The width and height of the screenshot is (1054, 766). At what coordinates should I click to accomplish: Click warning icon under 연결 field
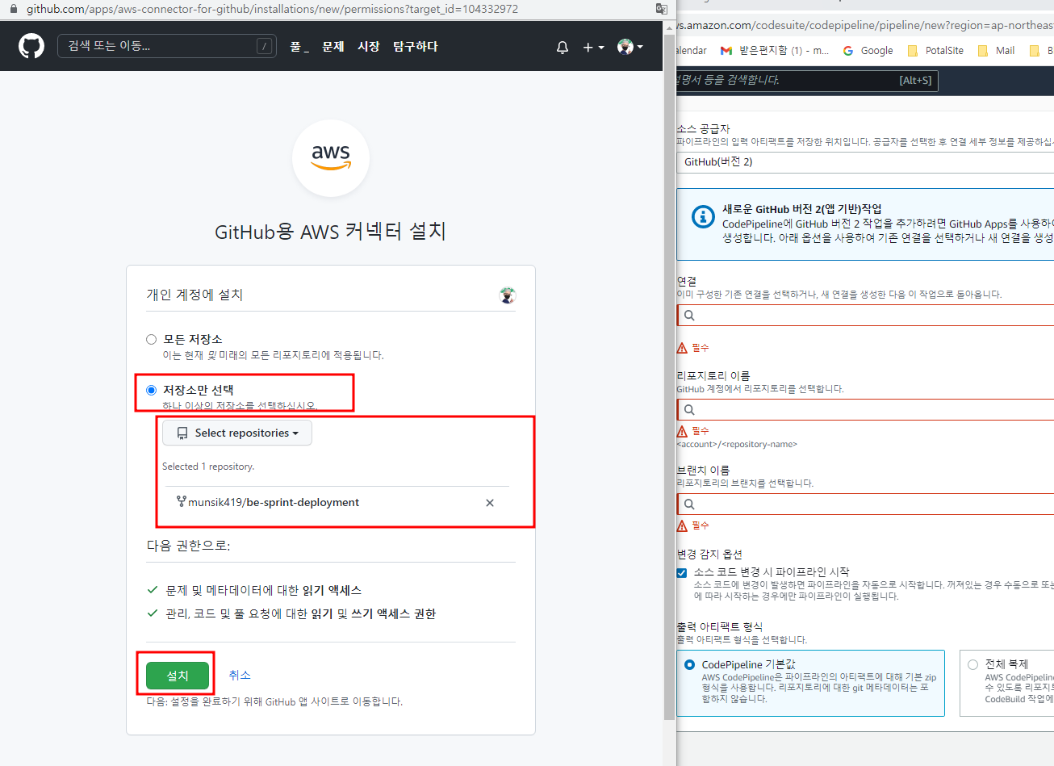682,348
